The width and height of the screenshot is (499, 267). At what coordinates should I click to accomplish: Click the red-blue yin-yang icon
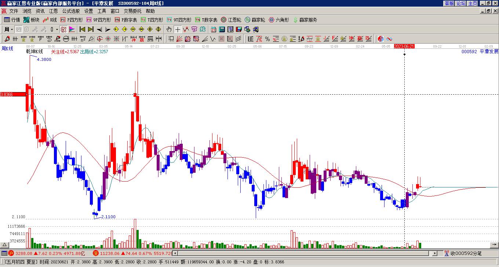[x=381, y=39]
